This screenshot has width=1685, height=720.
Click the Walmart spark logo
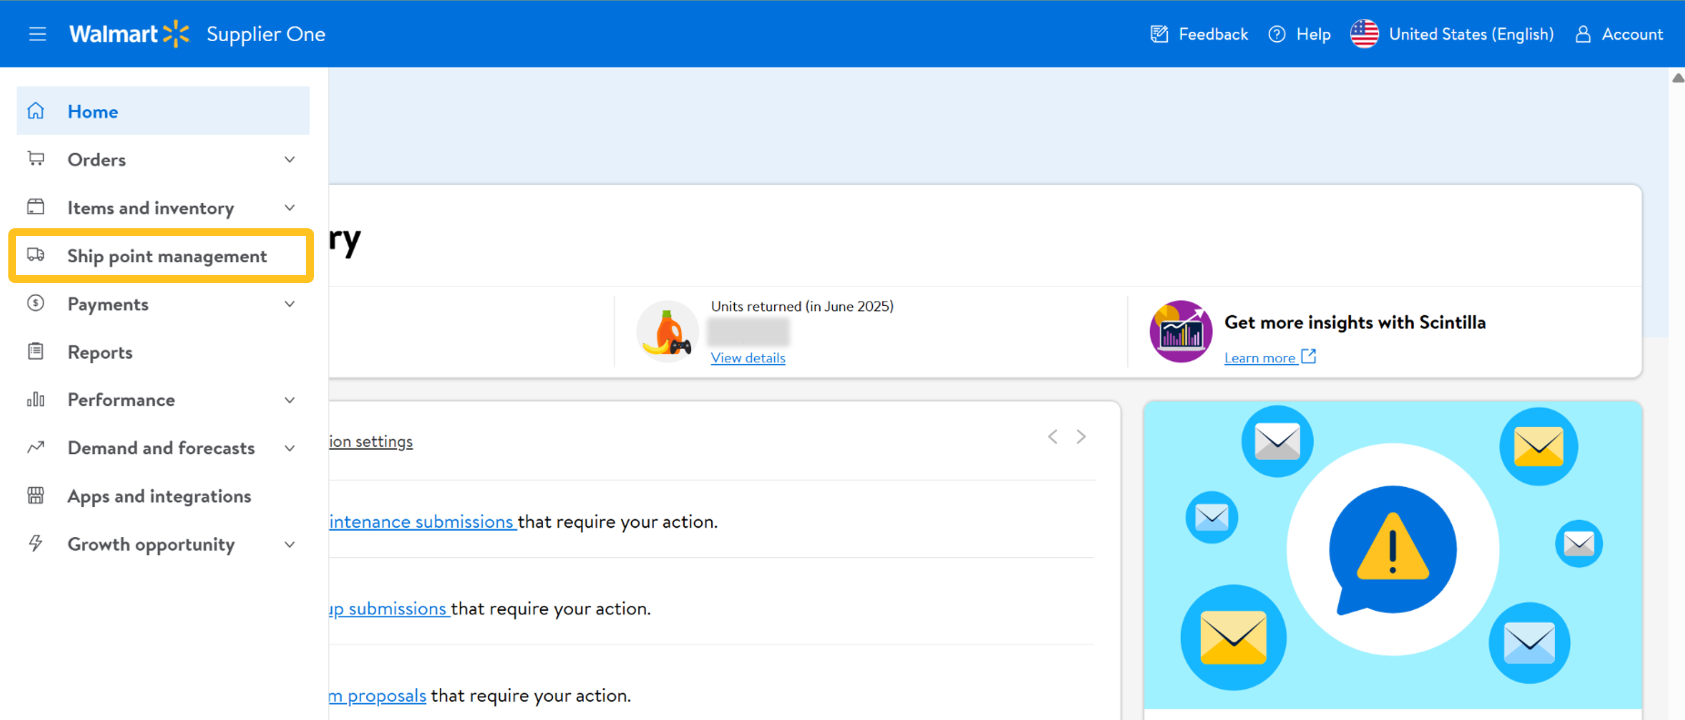point(176,34)
